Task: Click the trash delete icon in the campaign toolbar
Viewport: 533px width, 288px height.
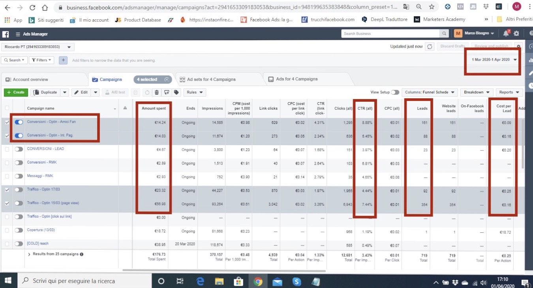Action: click(x=157, y=92)
